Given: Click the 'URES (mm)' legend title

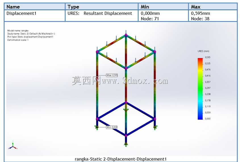Looking at the screenshot, I should [x=203, y=51].
